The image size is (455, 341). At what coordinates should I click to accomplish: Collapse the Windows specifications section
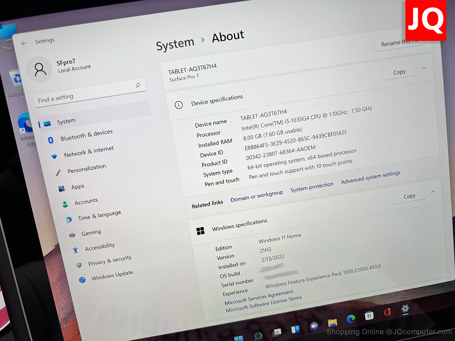tap(433, 192)
